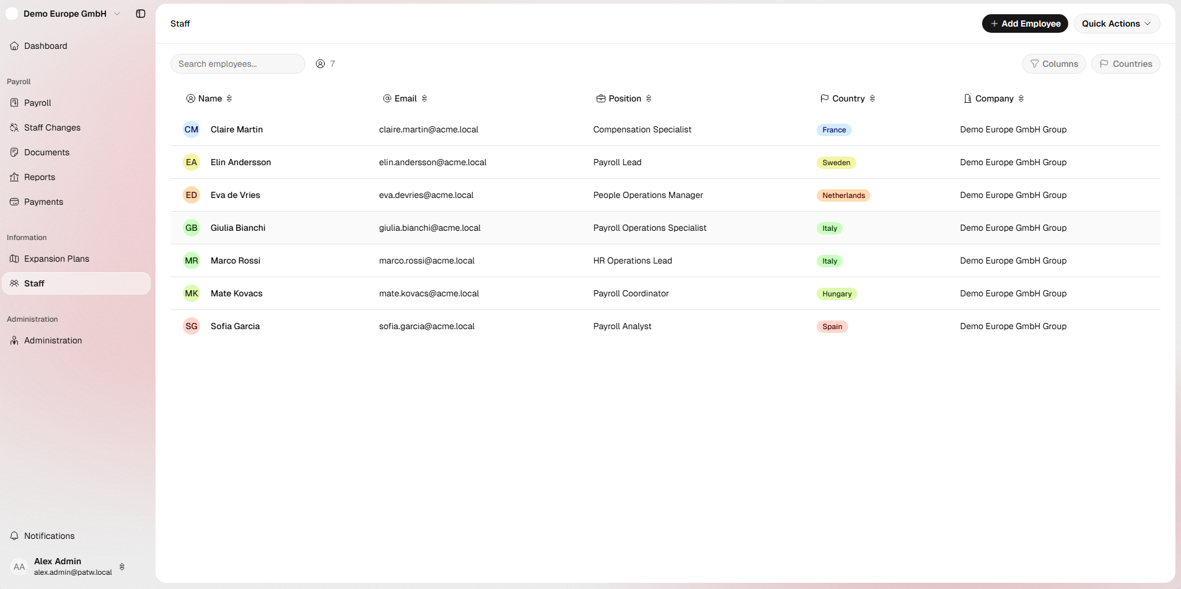1181x589 pixels.
Task: Select the Staff sidebar item
Action: [76, 283]
